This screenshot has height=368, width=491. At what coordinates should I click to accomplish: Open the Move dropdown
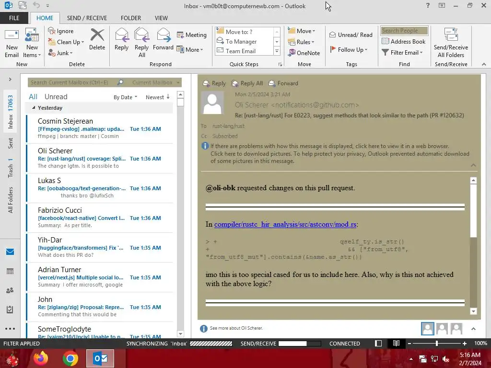(302, 31)
